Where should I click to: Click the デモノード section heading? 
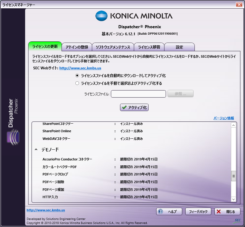(x=50, y=150)
